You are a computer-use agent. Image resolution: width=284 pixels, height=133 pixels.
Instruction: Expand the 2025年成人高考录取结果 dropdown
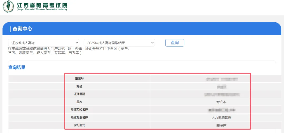119,43
